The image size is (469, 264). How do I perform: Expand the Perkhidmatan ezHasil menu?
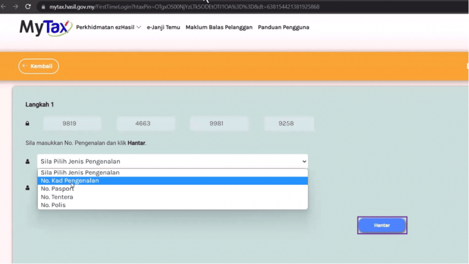(108, 27)
